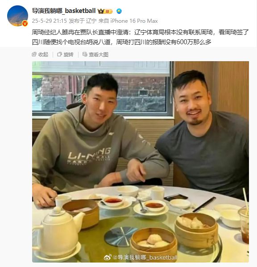Select 查看大图 to view full image
The width and height of the screenshot is (257, 267).
[99, 54]
